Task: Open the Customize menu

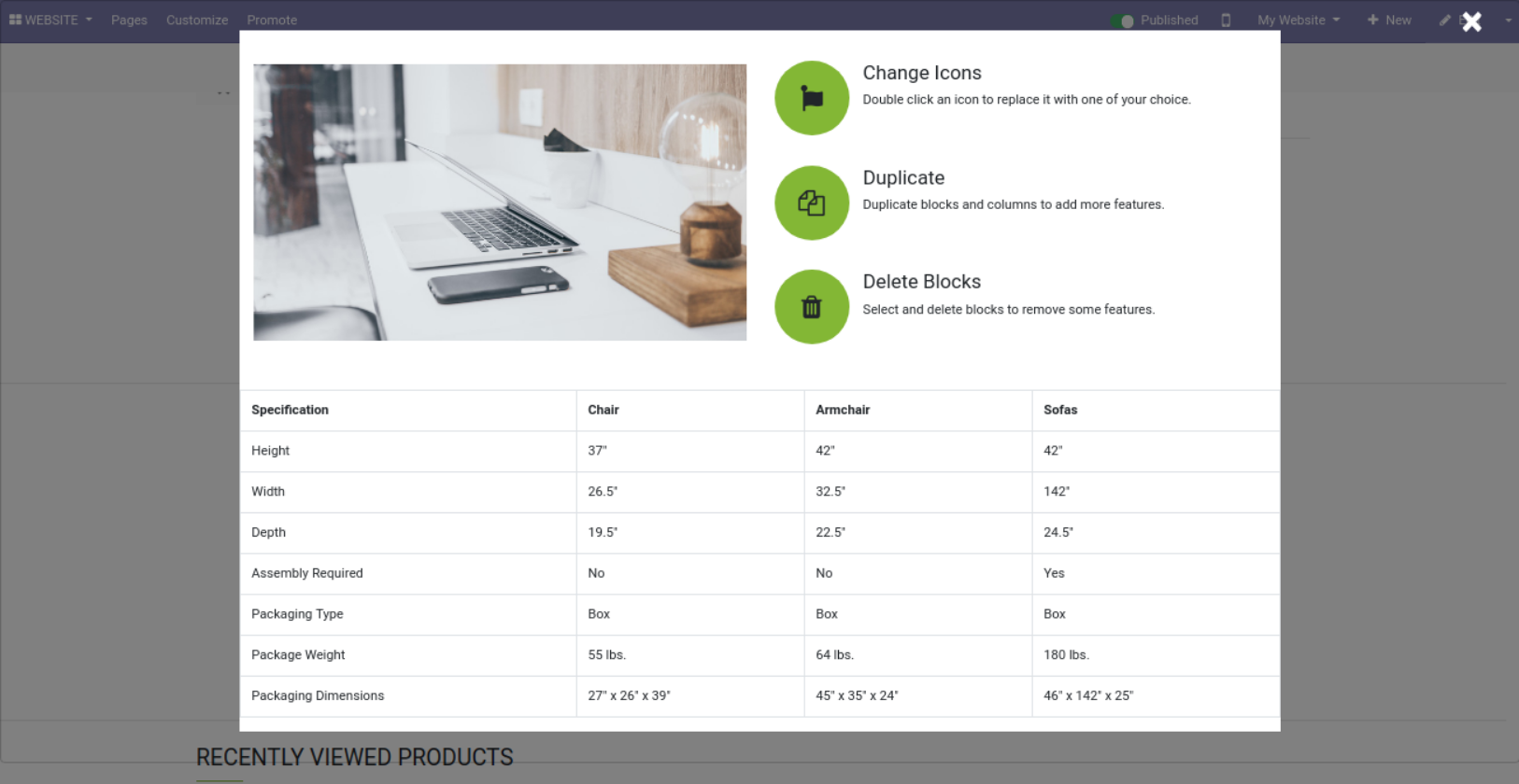Action: pos(197,20)
